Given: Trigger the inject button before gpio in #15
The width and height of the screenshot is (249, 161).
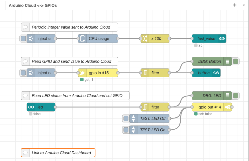Looking at the screenshot, I should 23,73.
